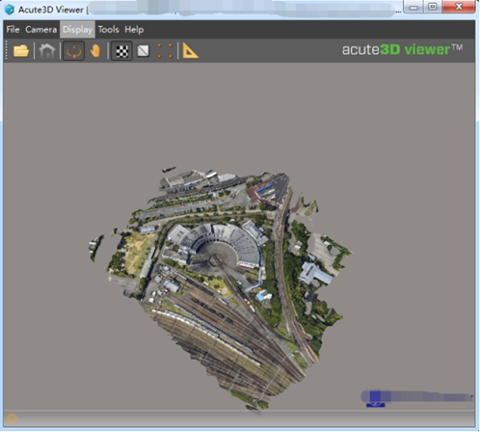Minimize the Acute3D Viewer window

click(x=413, y=7)
